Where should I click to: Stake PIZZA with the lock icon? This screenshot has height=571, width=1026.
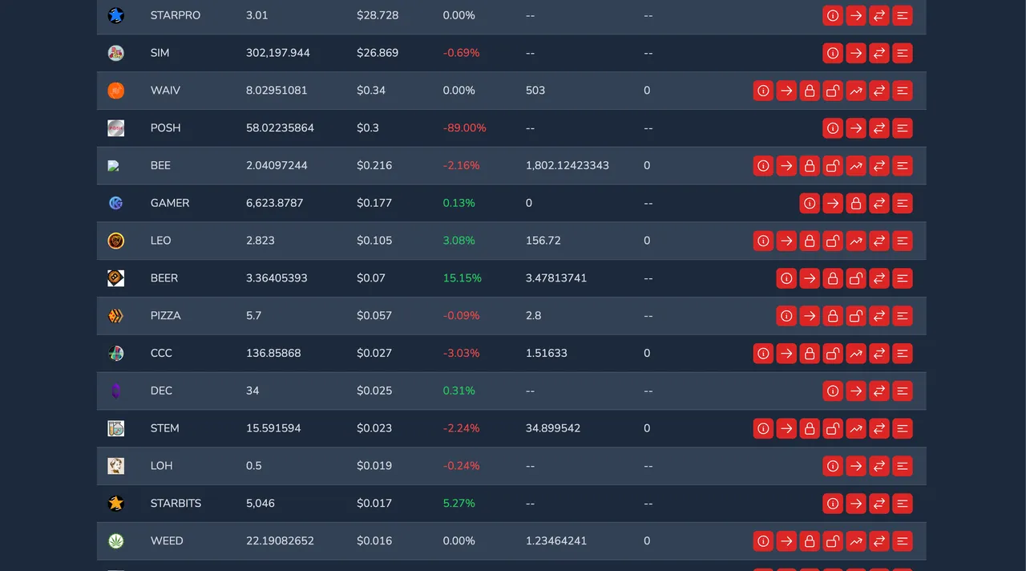tap(833, 316)
